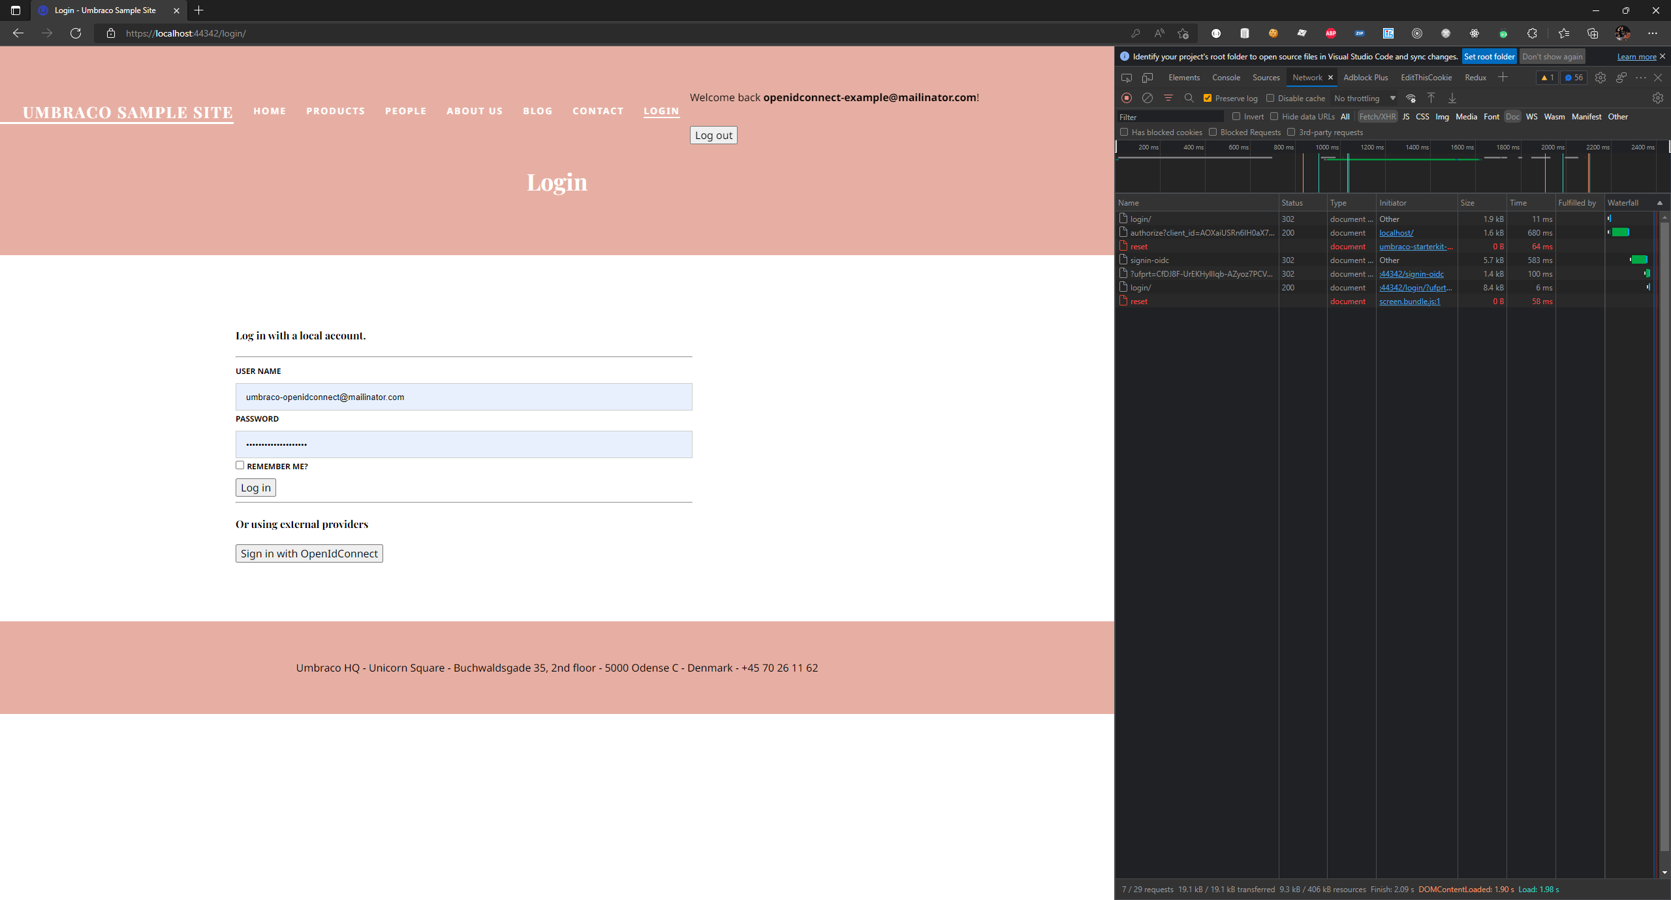Click the USER NAME input field
1671x900 pixels.
(x=463, y=396)
